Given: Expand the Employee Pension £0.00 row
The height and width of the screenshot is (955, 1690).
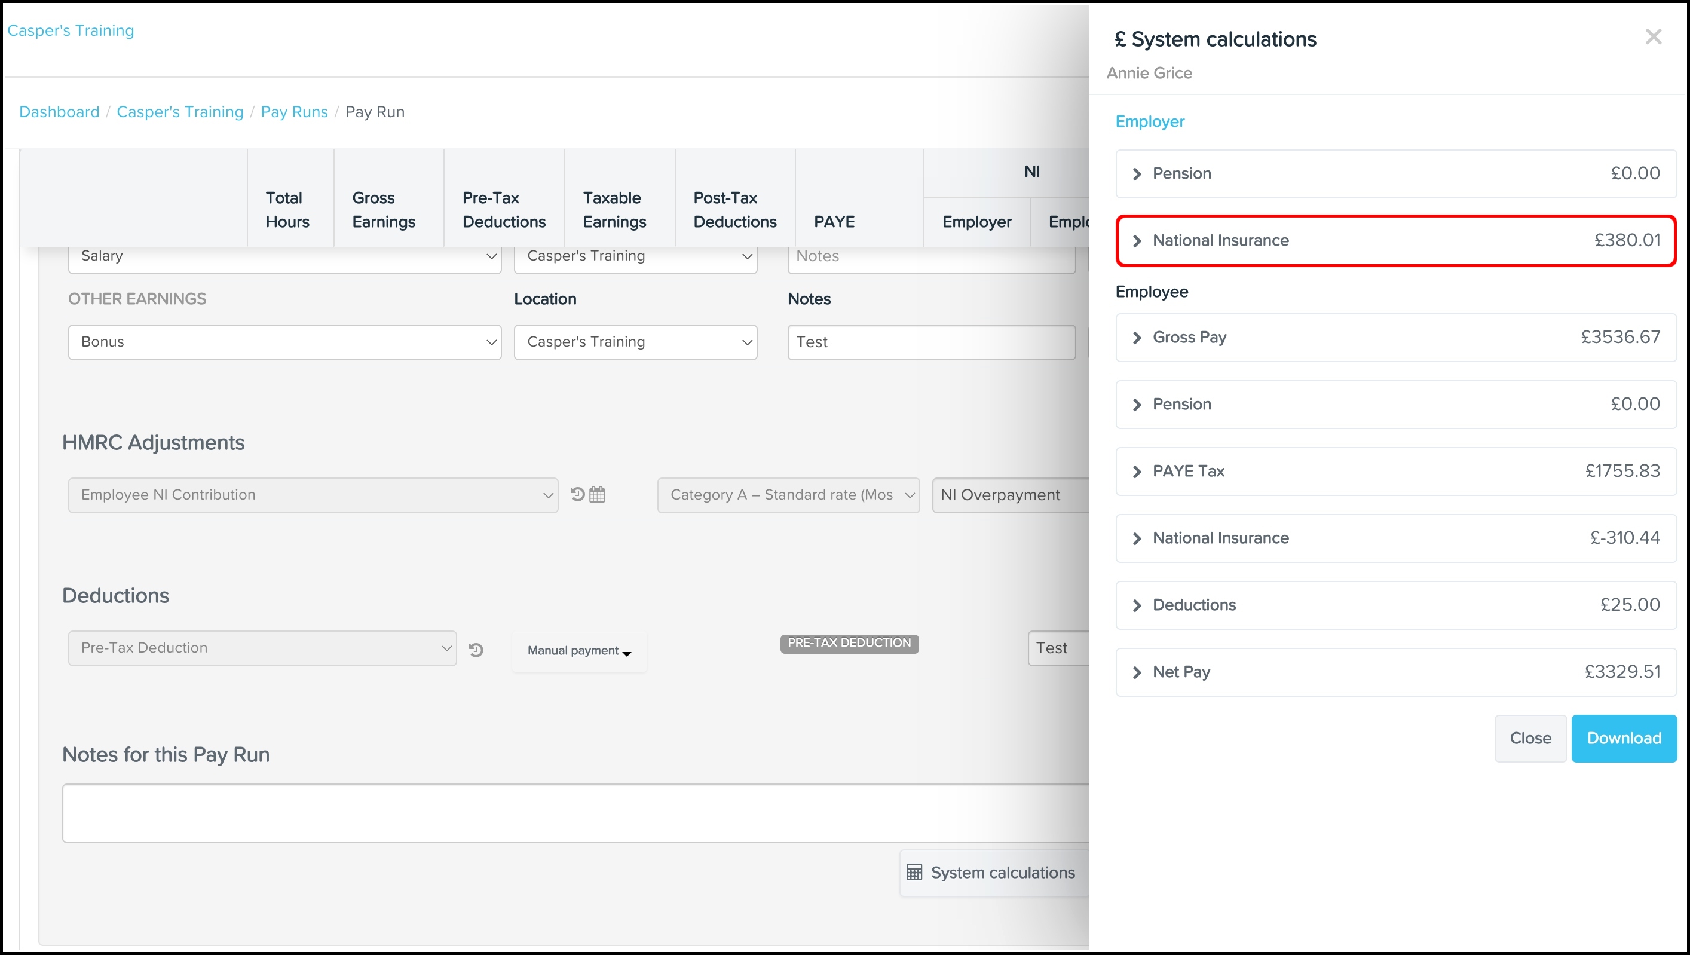Looking at the screenshot, I should 1396,404.
